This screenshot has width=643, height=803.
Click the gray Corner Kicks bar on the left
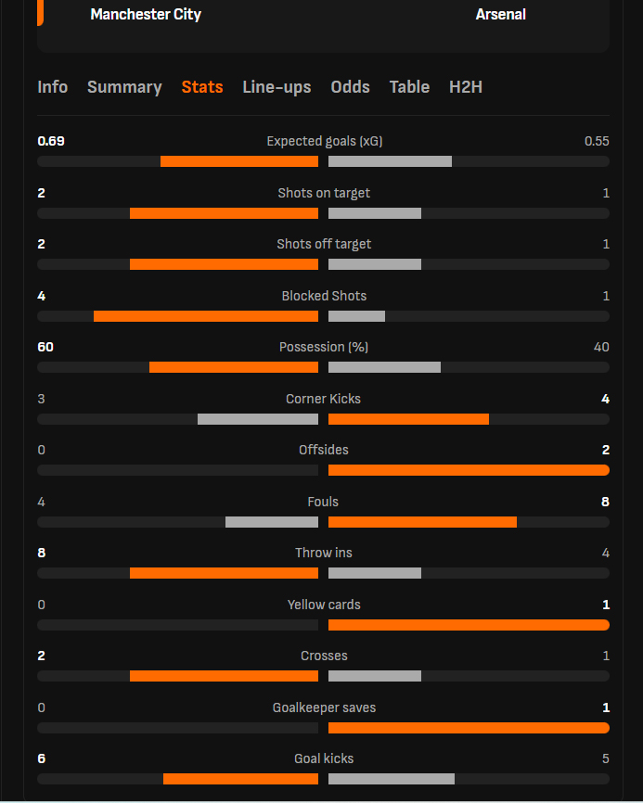coord(258,419)
